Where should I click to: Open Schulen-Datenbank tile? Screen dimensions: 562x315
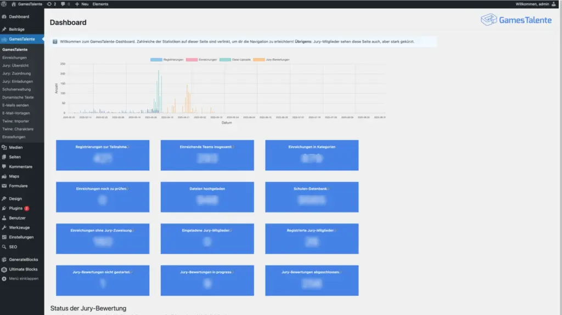[312, 197]
